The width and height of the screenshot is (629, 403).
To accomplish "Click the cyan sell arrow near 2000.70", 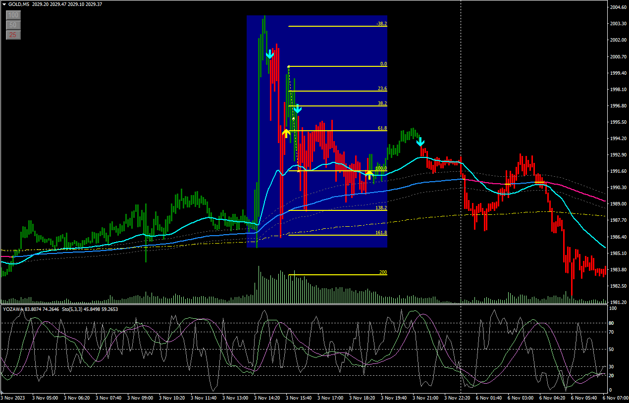I will pyautogui.click(x=269, y=54).
